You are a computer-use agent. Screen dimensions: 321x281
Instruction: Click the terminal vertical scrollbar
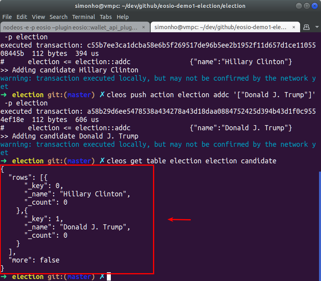(320, 226)
